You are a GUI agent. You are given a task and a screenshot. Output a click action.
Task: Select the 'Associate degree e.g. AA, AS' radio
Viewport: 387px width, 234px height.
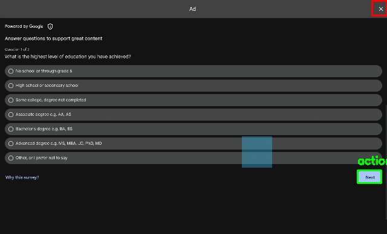[x=11, y=115]
